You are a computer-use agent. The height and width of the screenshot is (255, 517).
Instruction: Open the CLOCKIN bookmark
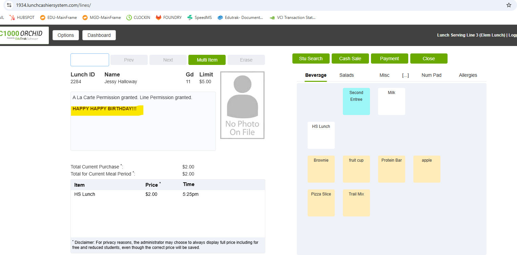[x=138, y=18]
